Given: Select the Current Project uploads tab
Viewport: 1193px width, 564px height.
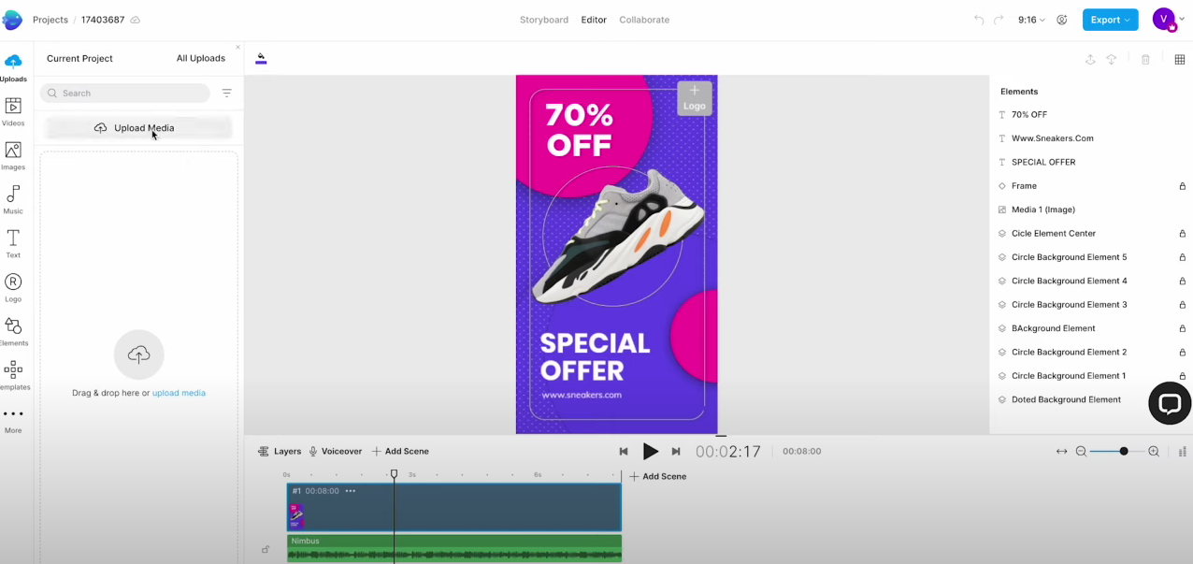Looking at the screenshot, I should pyautogui.click(x=79, y=58).
